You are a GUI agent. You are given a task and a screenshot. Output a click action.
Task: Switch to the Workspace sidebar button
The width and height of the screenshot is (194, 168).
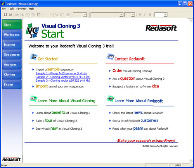click(12, 34)
